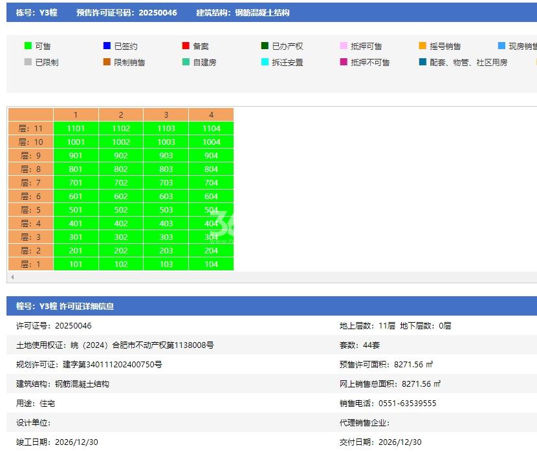Viewport: 537px width, 454px height.
Task: Click the red 备案 legend swatch
Action: (186, 45)
